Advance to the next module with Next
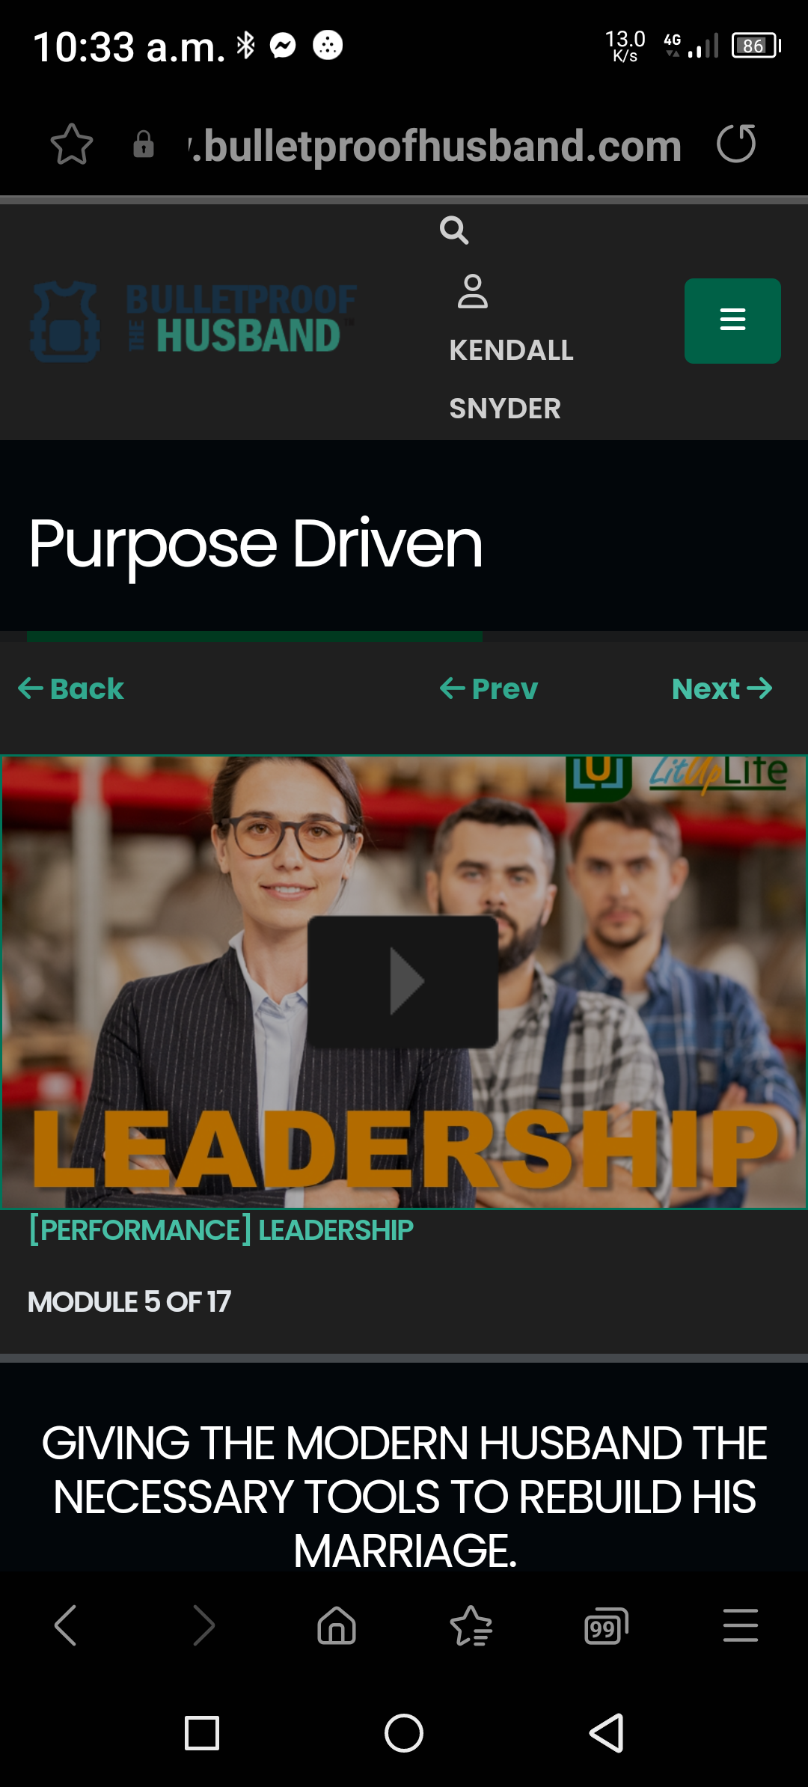This screenshot has width=808, height=1787. pos(722,688)
